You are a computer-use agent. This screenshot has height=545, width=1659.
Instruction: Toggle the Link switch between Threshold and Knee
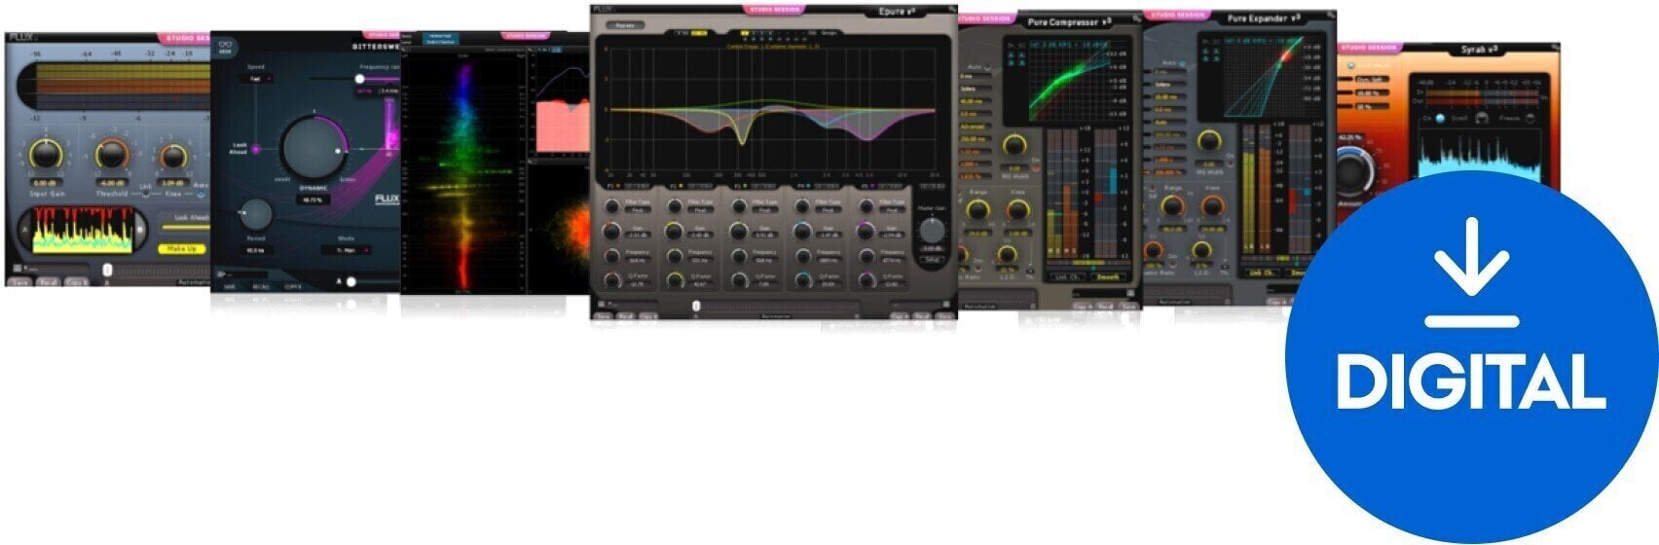point(146,193)
